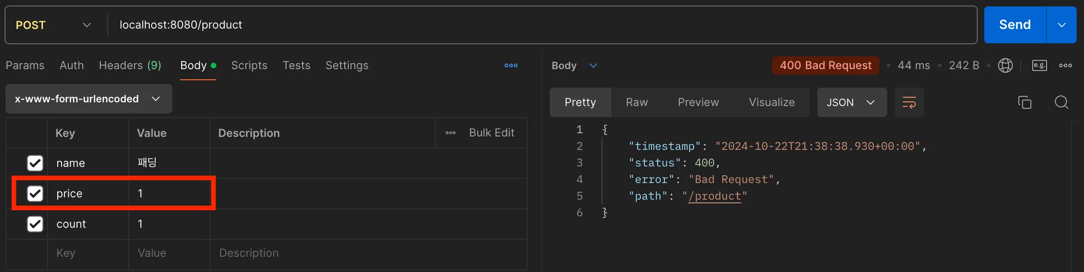Click the save example e.g. icon
Viewport: 1084px width, 272px height.
1039,65
